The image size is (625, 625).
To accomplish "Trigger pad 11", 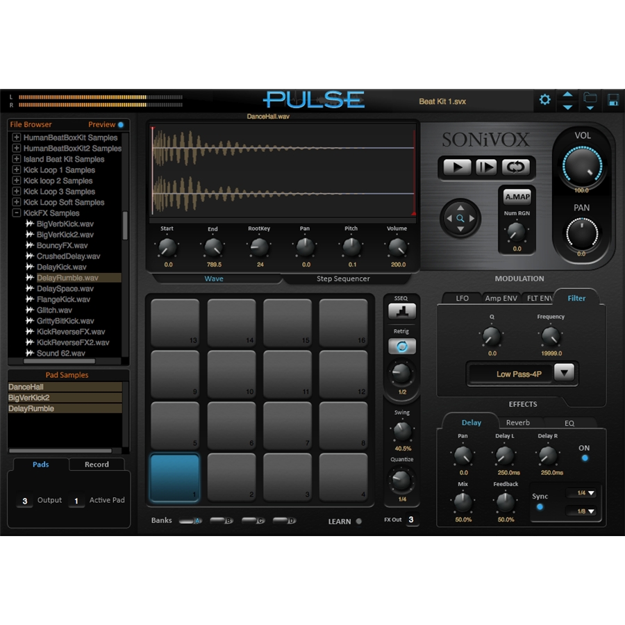I will [287, 374].
